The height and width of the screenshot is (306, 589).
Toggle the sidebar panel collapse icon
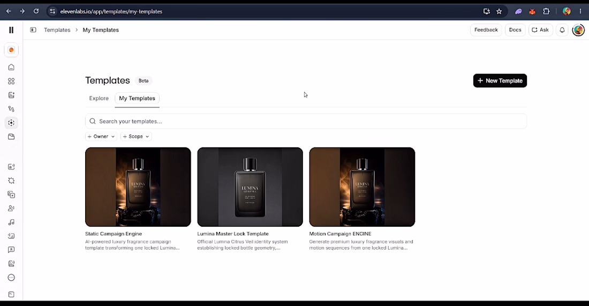coord(33,29)
